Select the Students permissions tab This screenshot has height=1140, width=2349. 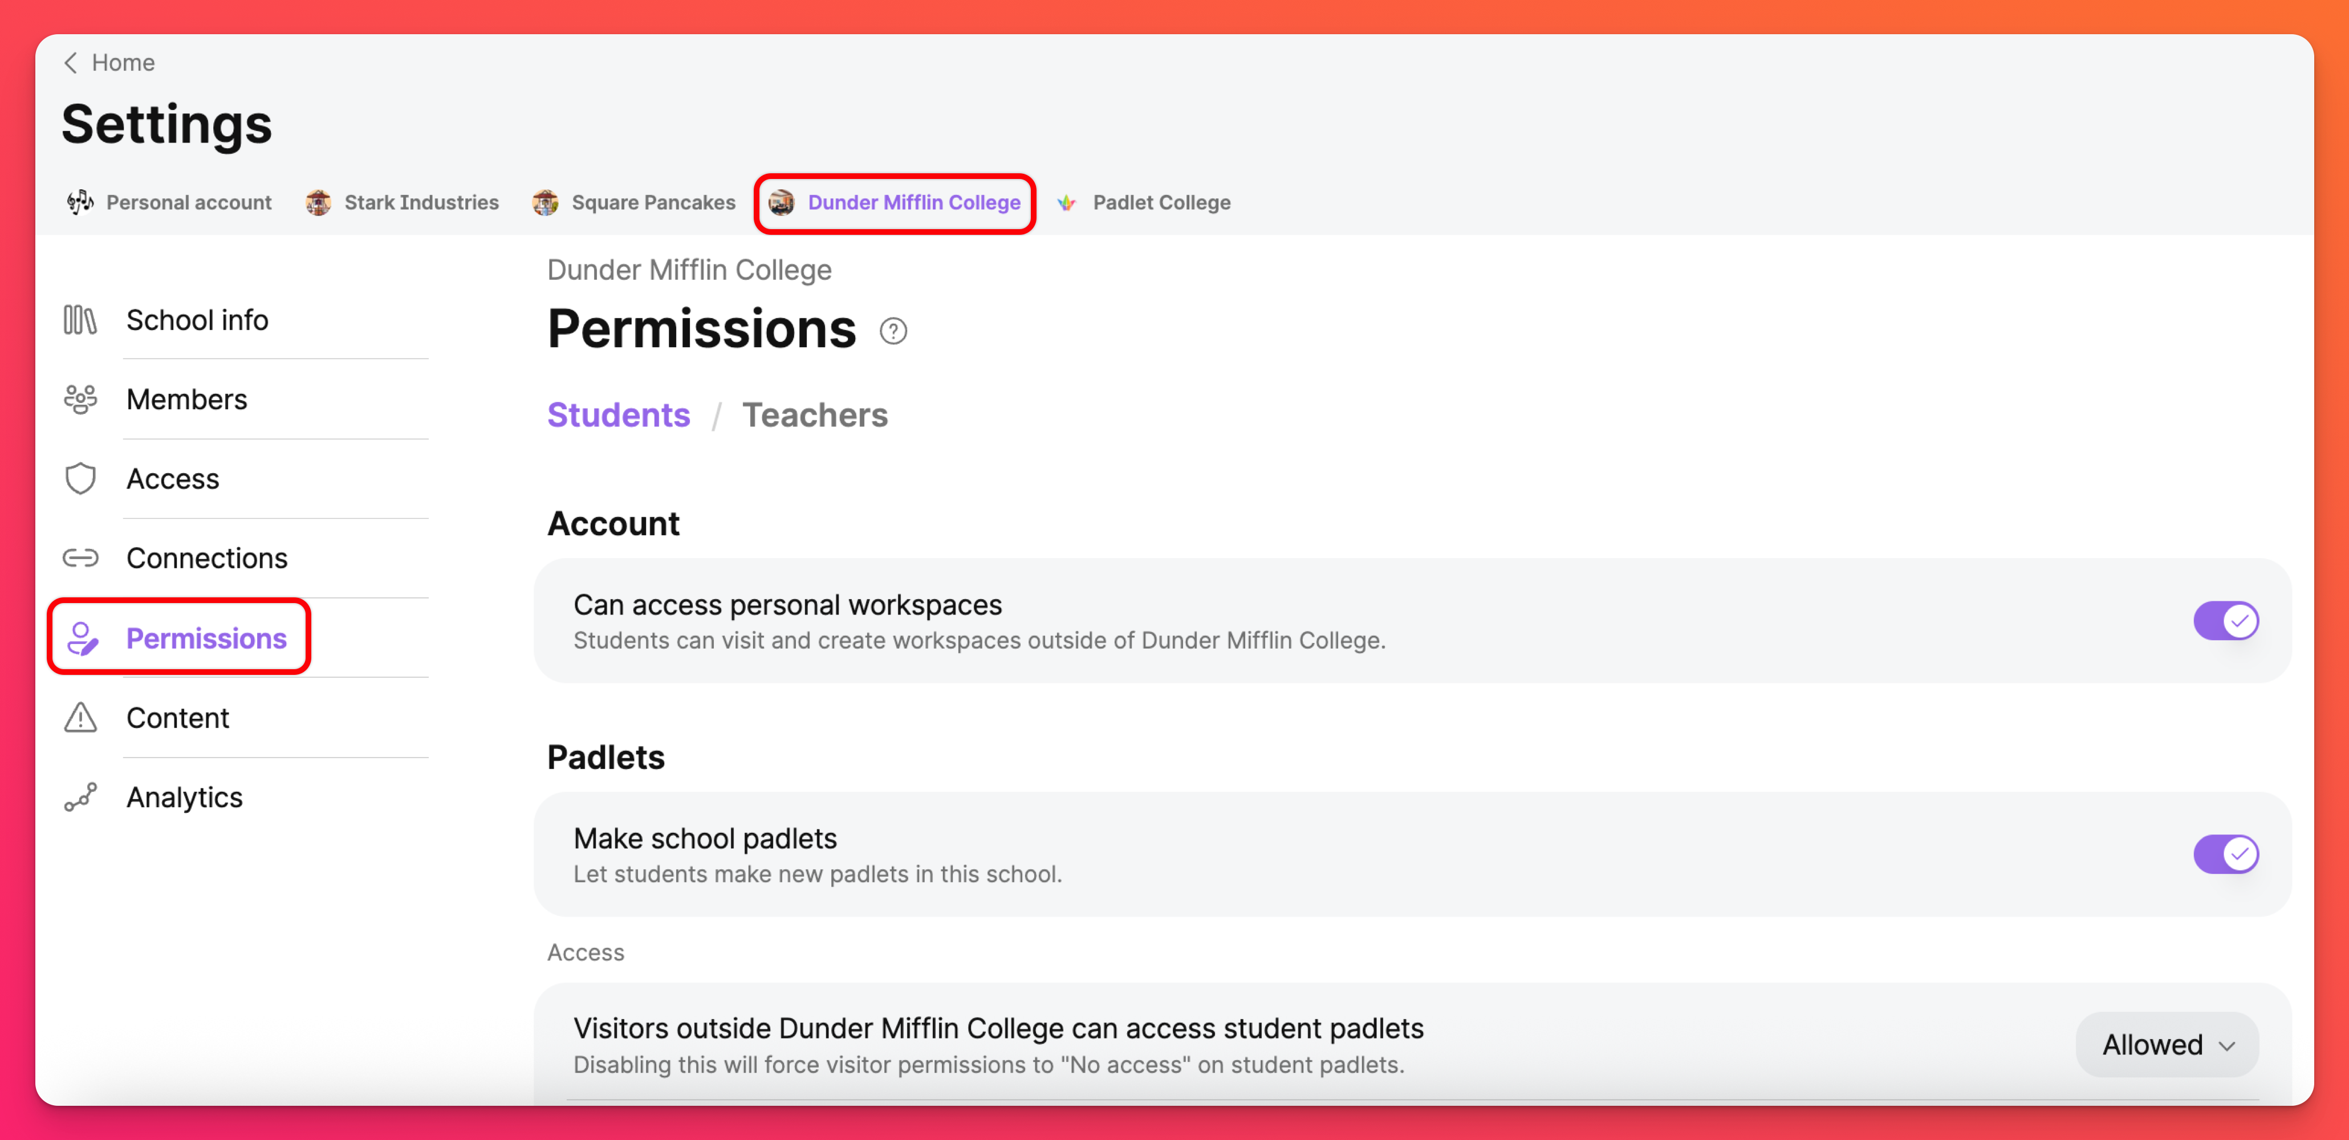pyautogui.click(x=618, y=415)
